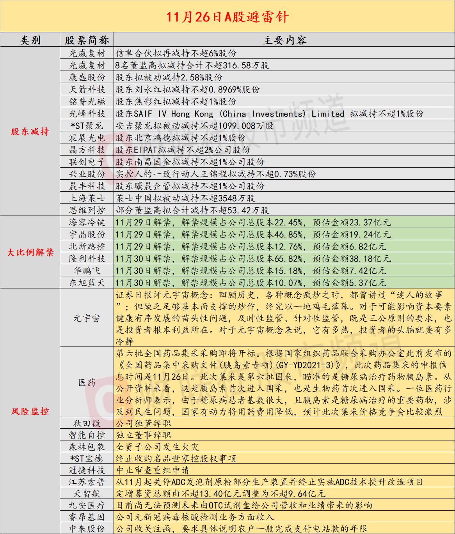Select the 股票简称 column header
This screenshot has width=455, height=534.
(87, 40)
